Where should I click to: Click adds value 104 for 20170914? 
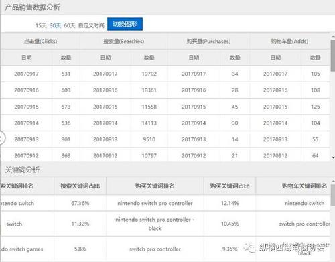(316, 123)
